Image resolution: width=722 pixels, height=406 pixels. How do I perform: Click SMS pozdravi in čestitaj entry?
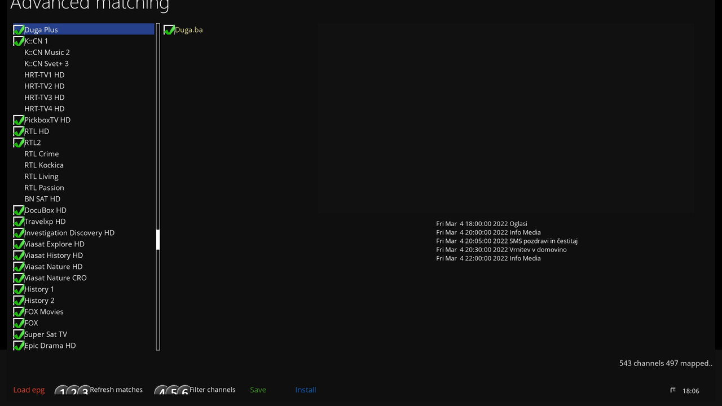tap(507, 241)
